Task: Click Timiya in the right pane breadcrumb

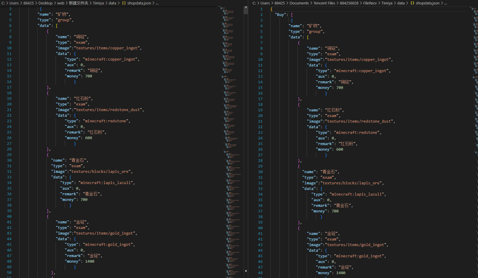Action: (387, 3)
